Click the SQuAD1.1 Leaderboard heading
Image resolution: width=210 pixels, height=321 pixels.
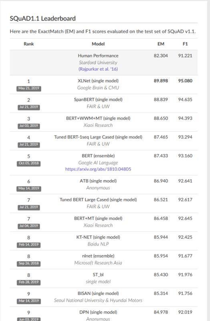pyautogui.click(x=43, y=18)
